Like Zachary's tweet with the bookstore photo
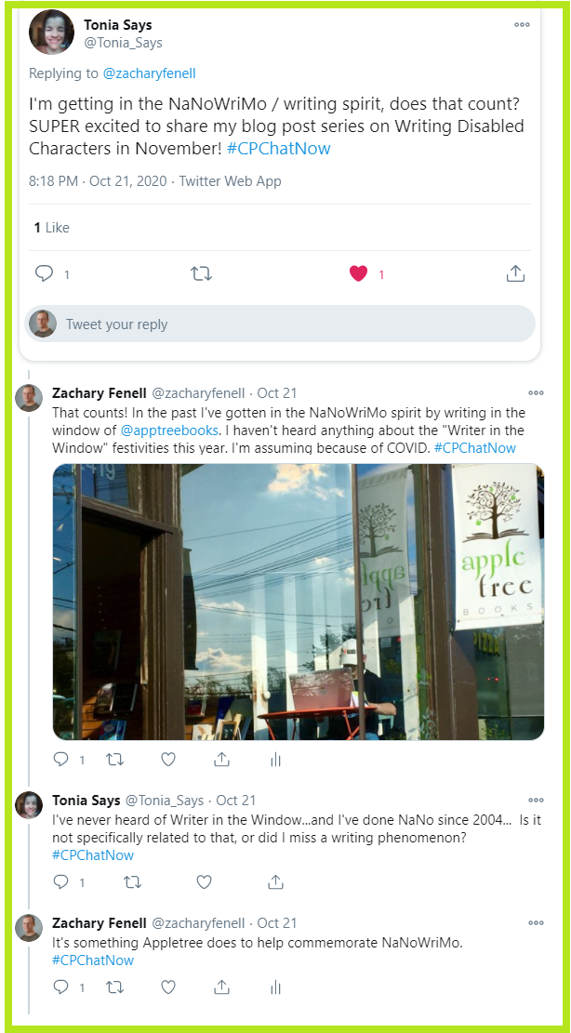Viewport: 571px width, 1033px height. click(x=168, y=760)
